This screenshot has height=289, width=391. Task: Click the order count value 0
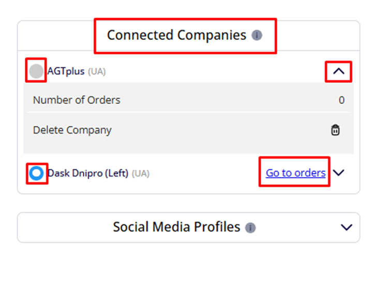341,100
